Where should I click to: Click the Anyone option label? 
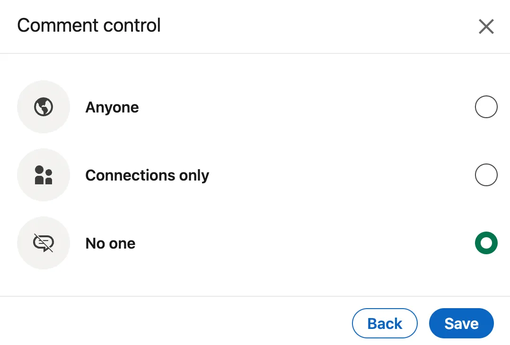[112, 108]
